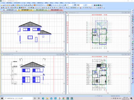Click the save floppy disk icon
This screenshot has height=100, width=134.
[4, 5]
